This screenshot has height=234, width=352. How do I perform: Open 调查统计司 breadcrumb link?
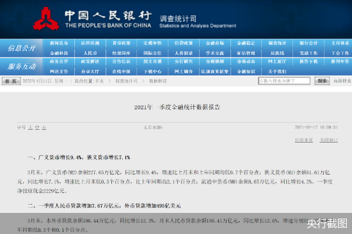(x=126, y=81)
